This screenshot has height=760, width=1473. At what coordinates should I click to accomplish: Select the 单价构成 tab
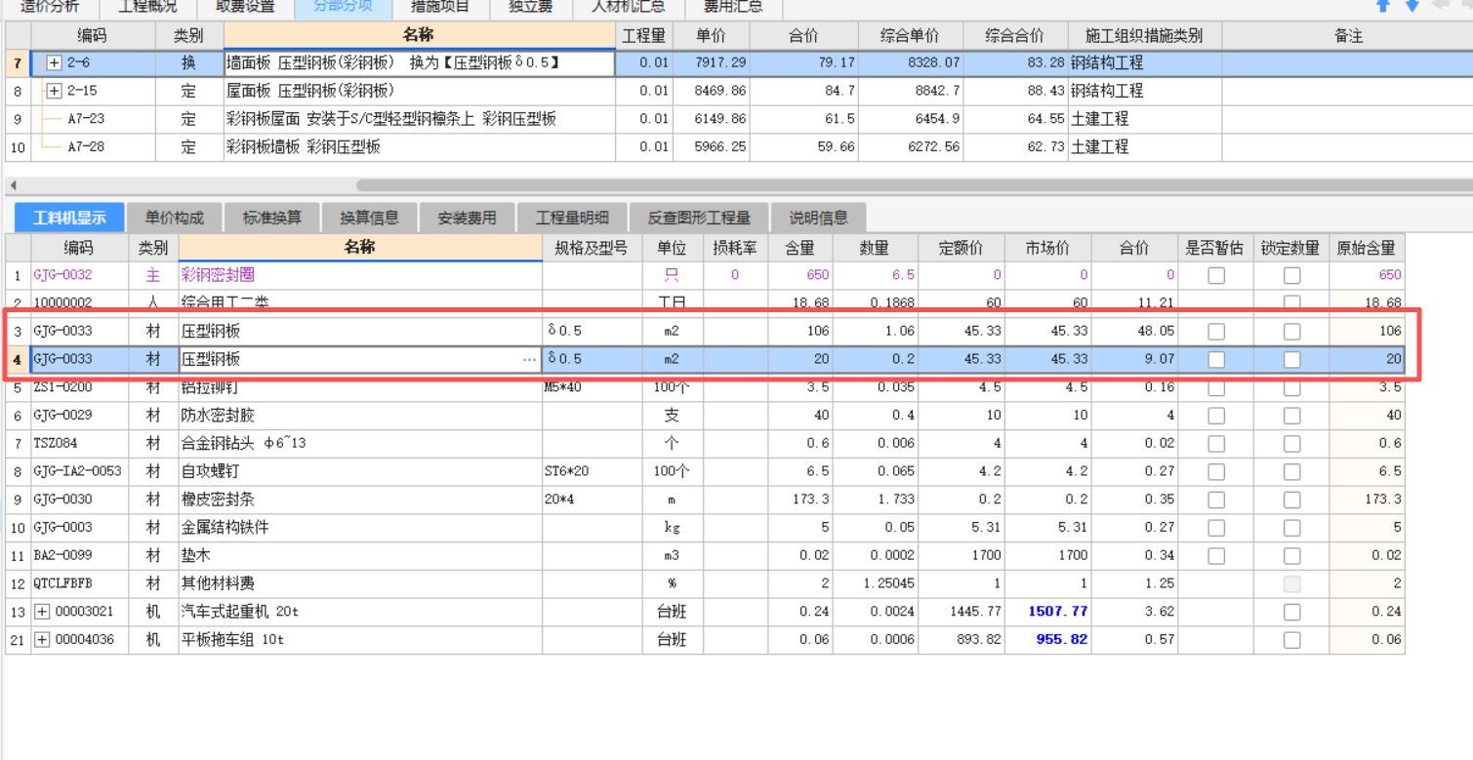pyautogui.click(x=176, y=217)
